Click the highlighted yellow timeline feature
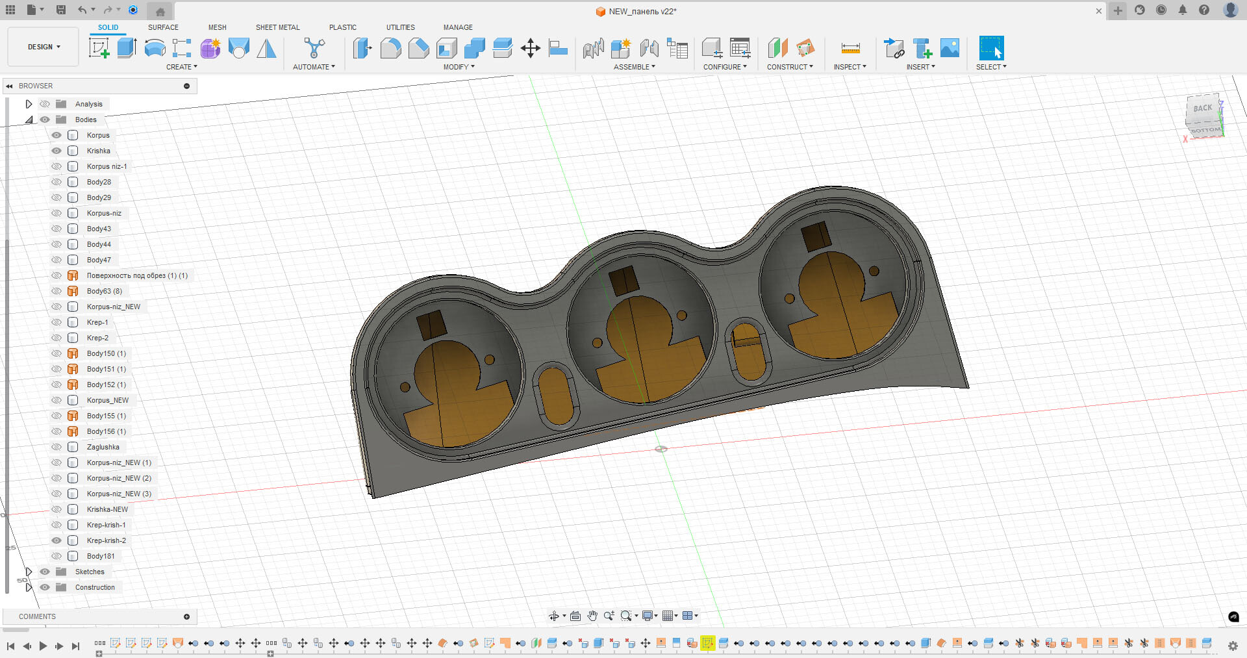This screenshot has width=1247, height=658. (707, 643)
